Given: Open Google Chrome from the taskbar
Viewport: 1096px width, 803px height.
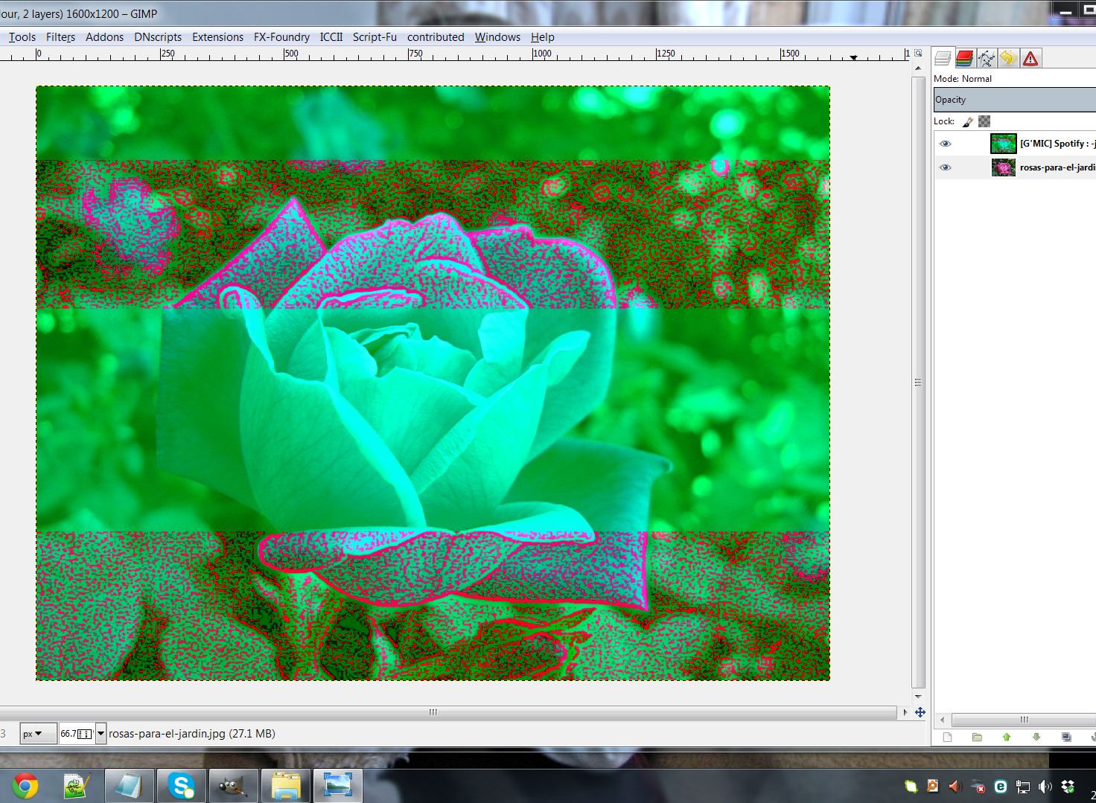Looking at the screenshot, I should pyautogui.click(x=25, y=786).
